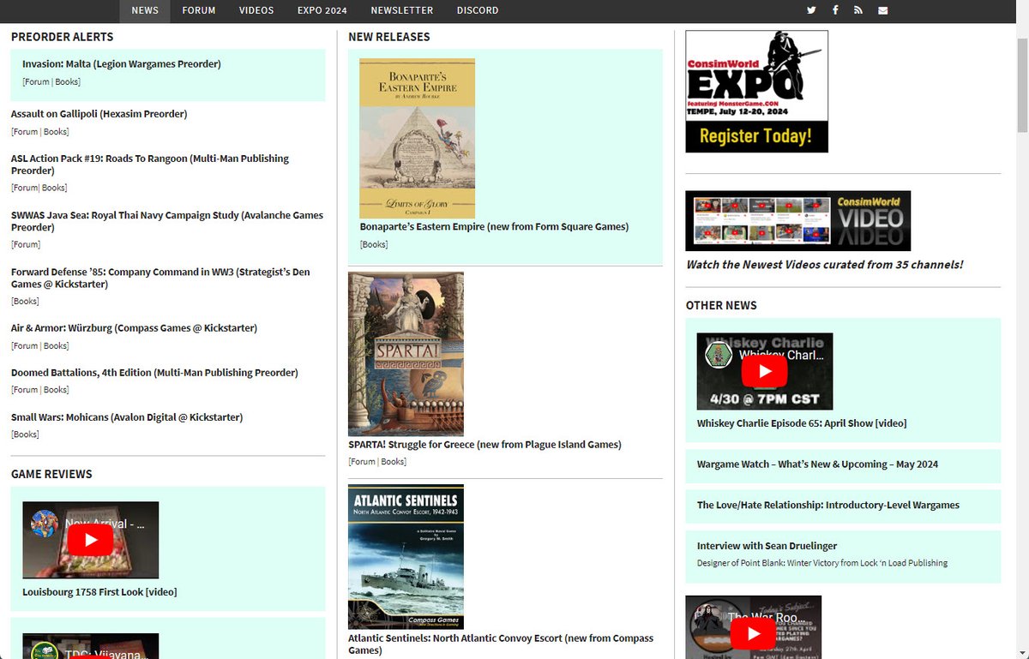Click Forum link under ASL Action Pack #19
Screen dimensions: 1029x659
tap(25, 189)
